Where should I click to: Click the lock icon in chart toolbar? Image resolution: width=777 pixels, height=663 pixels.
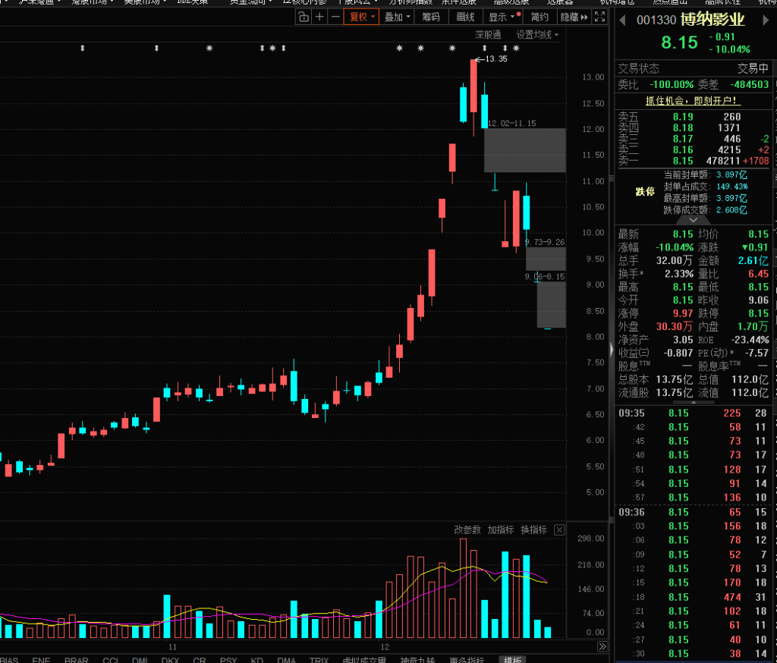click(x=304, y=17)
